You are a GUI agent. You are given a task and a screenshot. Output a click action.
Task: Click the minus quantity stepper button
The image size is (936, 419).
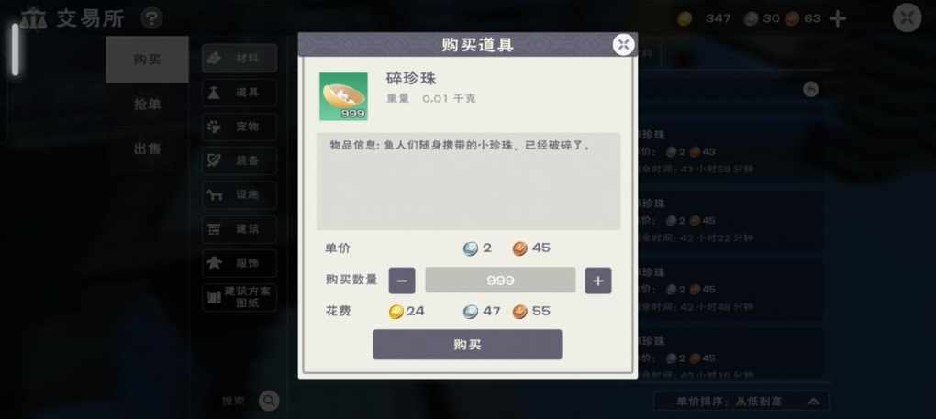click(402, 281)
